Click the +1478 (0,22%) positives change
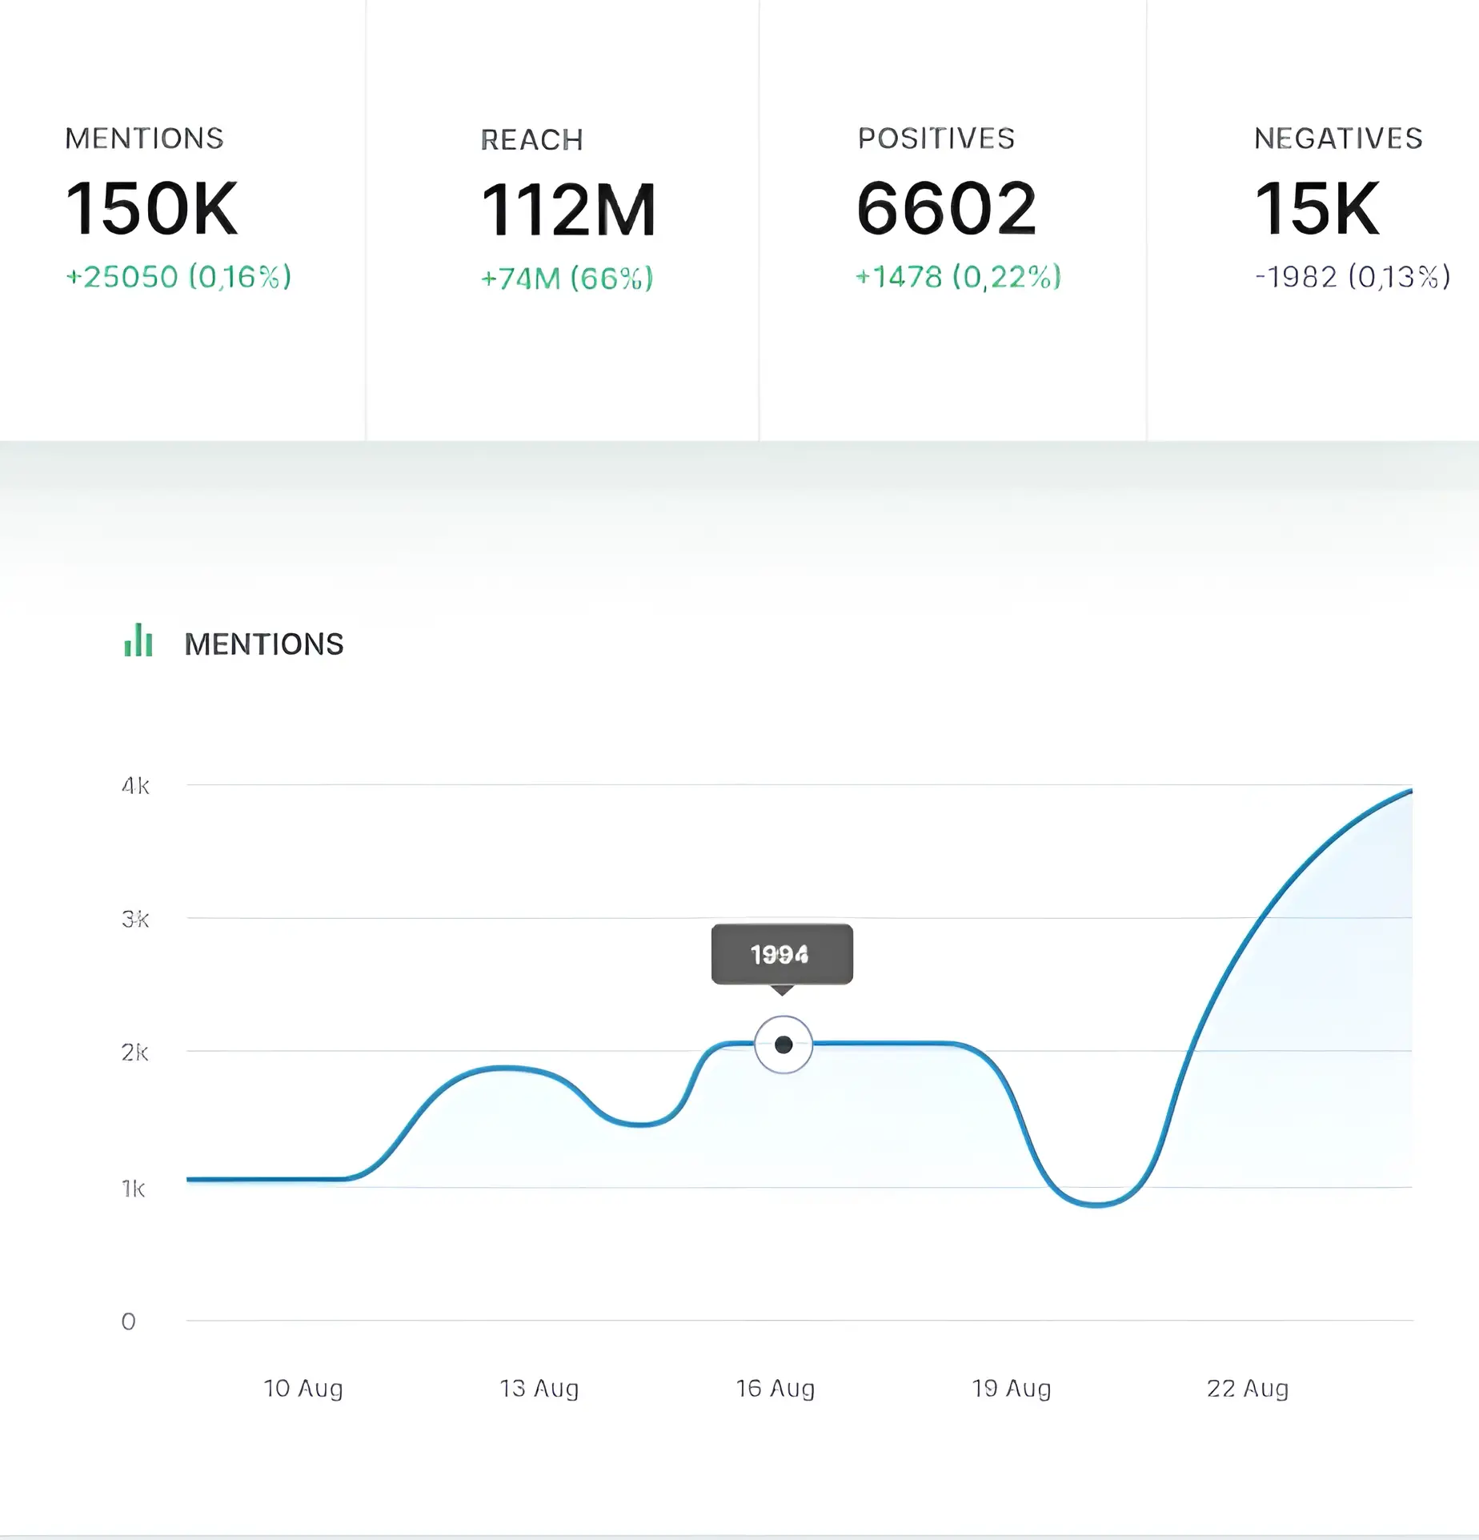Image resolution: width=1479 pixels, height=1540 pixels. [x=959, y=277]
